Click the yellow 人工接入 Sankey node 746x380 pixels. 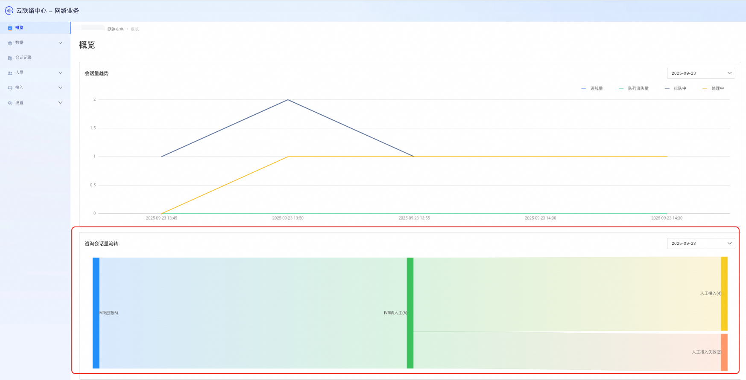(x=724, y=294)
